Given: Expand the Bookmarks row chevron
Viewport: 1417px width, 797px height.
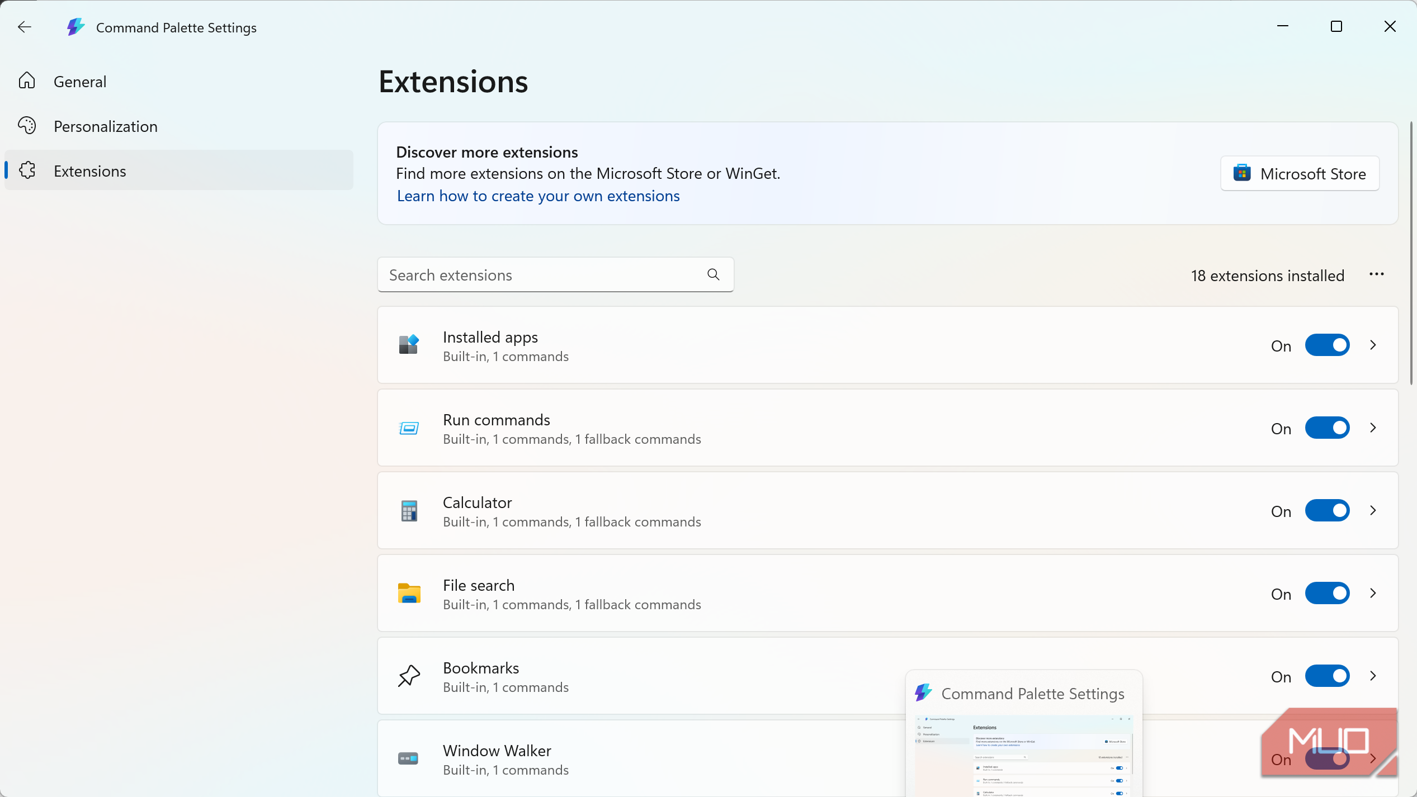Looking at the screenshot, I should 1373,676.
